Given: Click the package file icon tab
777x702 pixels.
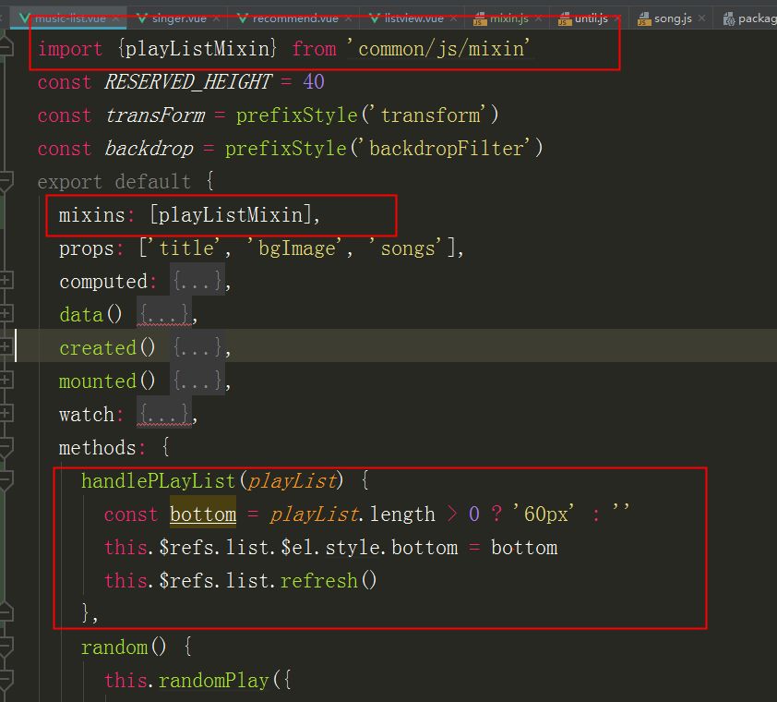Looking at the screenshot, I should (728, 19).
